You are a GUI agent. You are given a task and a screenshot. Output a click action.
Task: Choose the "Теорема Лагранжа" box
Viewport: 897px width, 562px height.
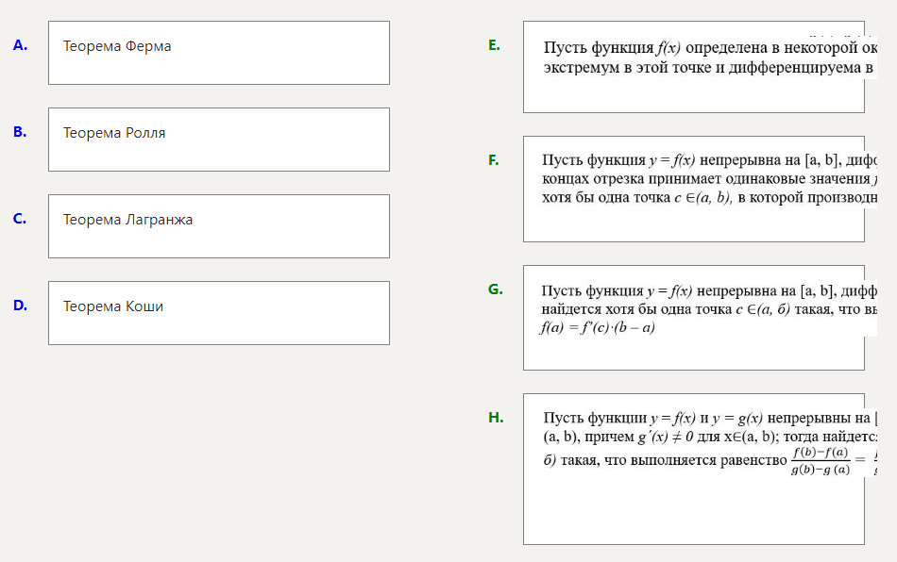218,226
